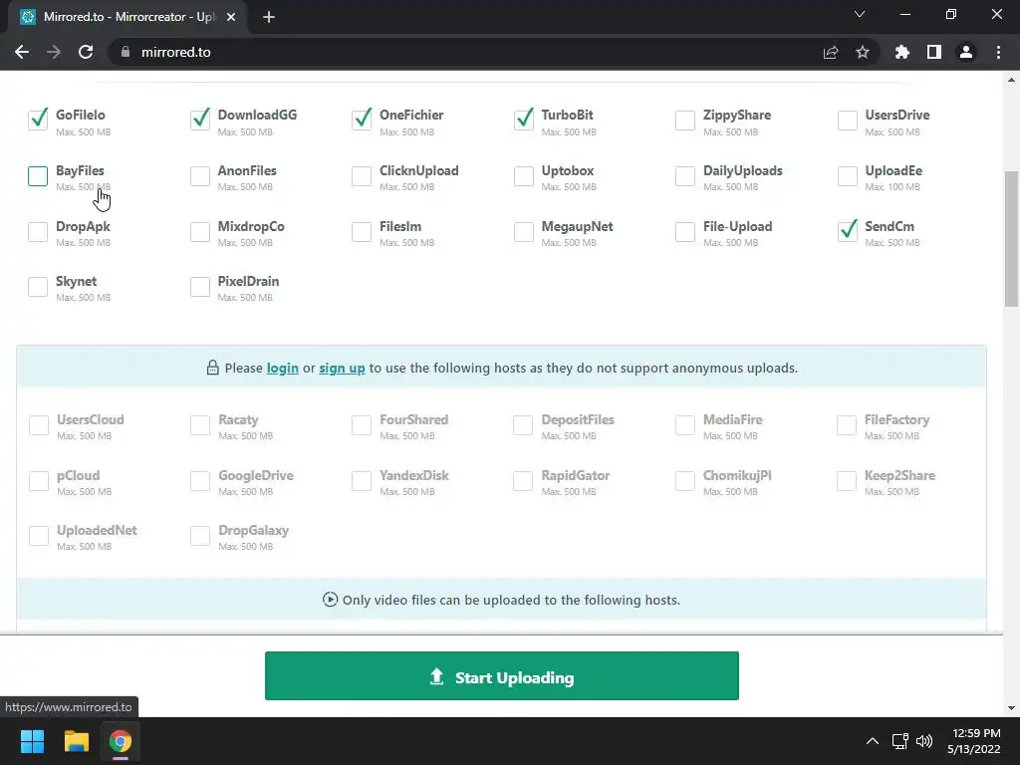The height and width of the screenshot is (765, 1020).
Task: View site info via the padlock icon
Action: (126, 52)
